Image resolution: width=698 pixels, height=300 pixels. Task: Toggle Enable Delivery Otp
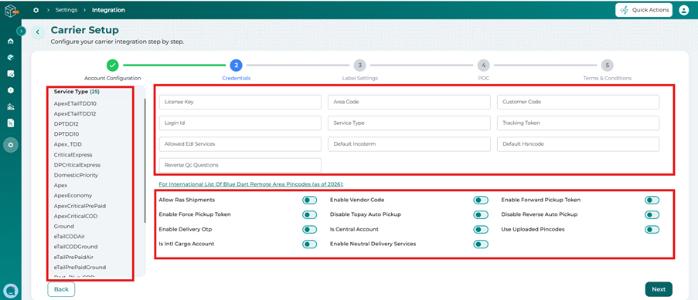(309, 230)
